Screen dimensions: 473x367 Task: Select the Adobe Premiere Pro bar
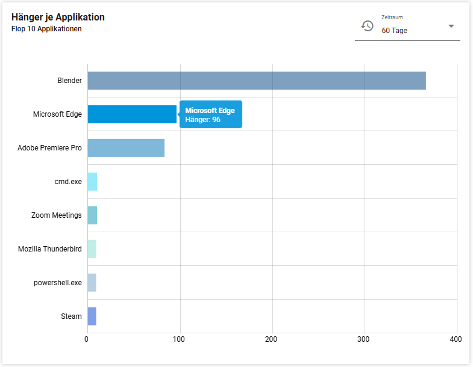coord(126,148)
